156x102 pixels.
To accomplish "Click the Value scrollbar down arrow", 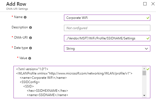I will (x=144, y=96).
